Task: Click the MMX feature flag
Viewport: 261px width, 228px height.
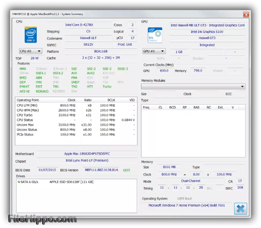Action: point(23,69)
